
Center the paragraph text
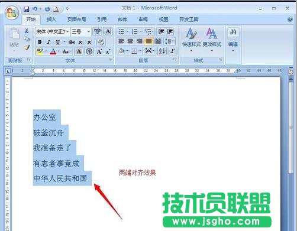[x=130, y=41]
